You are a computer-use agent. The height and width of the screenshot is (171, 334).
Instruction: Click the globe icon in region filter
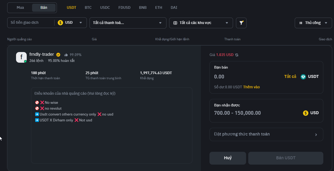click(x=175, y=23)
